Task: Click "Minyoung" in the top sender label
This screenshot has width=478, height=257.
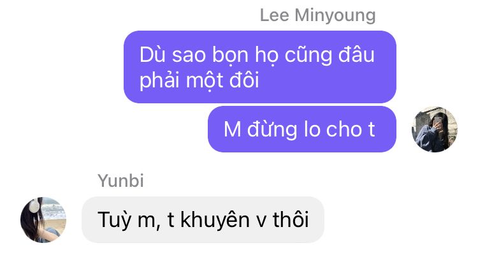Action: 335,15
